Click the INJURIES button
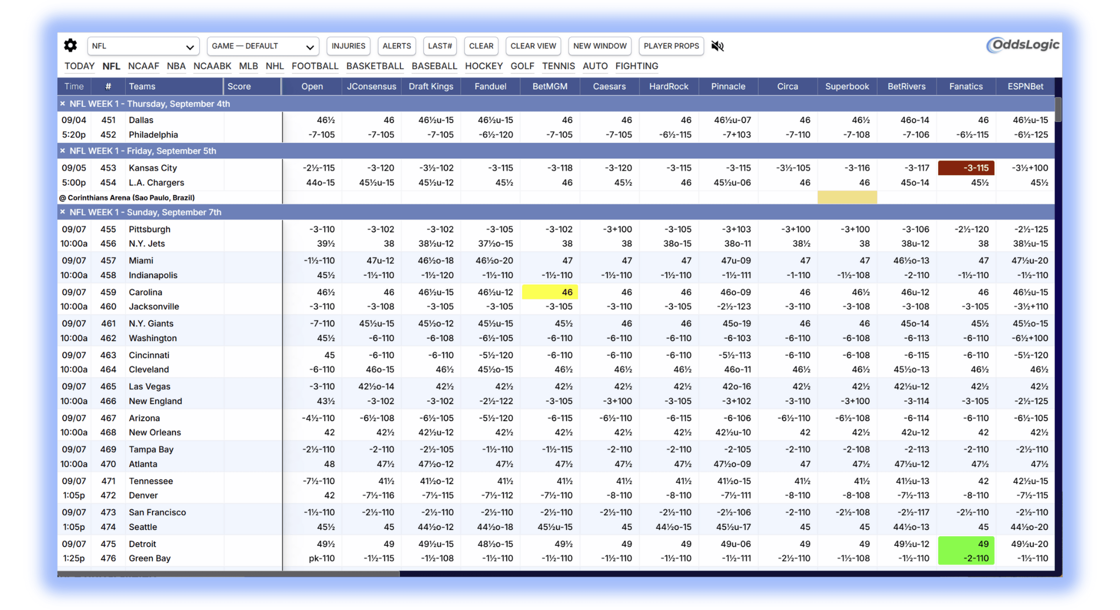This screenshot has height=610, width=1120. (348, 46)
